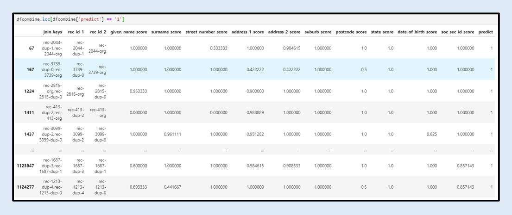The width and height of the screenshot is (512, 215).
Task: Select row index 1437
Action: pyautogui.click(x=29, y=134)
